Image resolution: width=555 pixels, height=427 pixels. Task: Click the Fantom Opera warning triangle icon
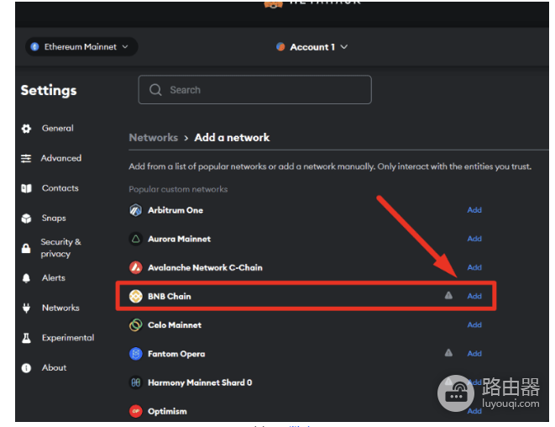448,352
